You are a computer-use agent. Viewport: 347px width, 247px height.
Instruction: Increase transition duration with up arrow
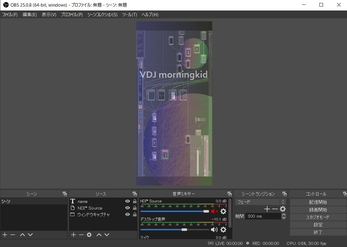283,215
